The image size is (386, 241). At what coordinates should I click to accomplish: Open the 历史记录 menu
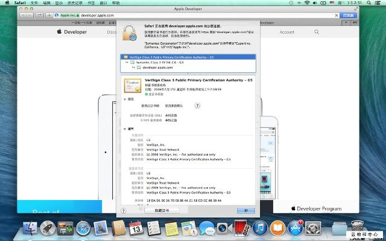pyautogui.click(x=75, y=3)
